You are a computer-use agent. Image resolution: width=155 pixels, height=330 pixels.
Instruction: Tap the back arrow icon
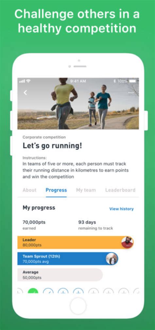click(x=25, y=92)
